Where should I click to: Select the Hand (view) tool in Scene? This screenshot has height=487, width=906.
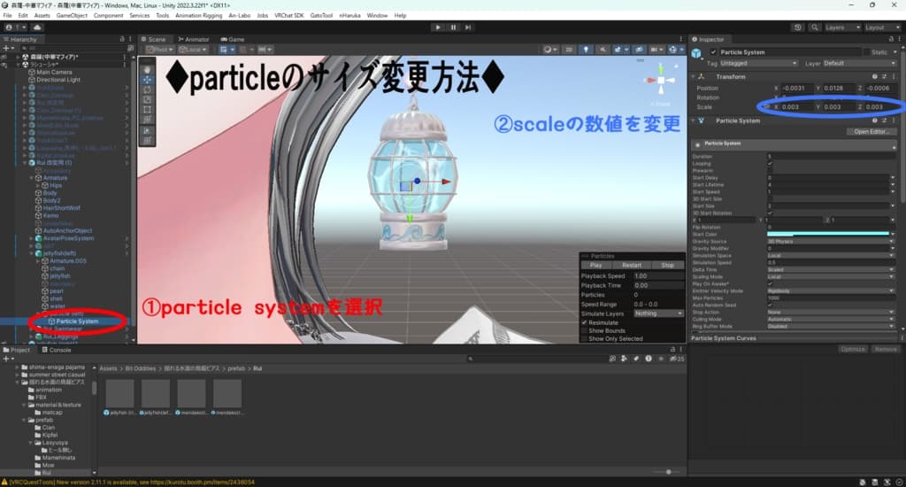(x=147, y=69)
